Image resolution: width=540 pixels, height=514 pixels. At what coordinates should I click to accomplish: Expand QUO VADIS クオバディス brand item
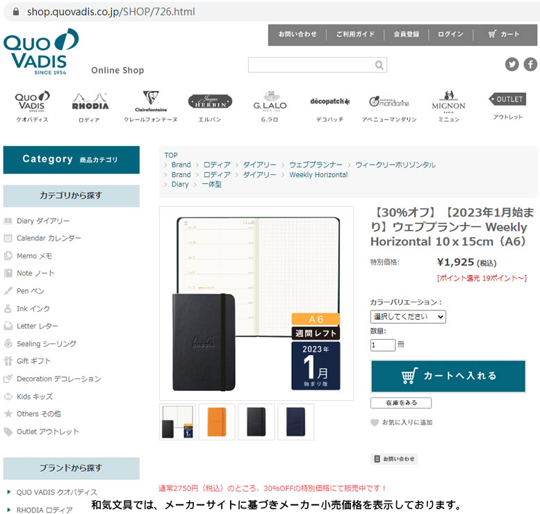[x=53, y=492]
